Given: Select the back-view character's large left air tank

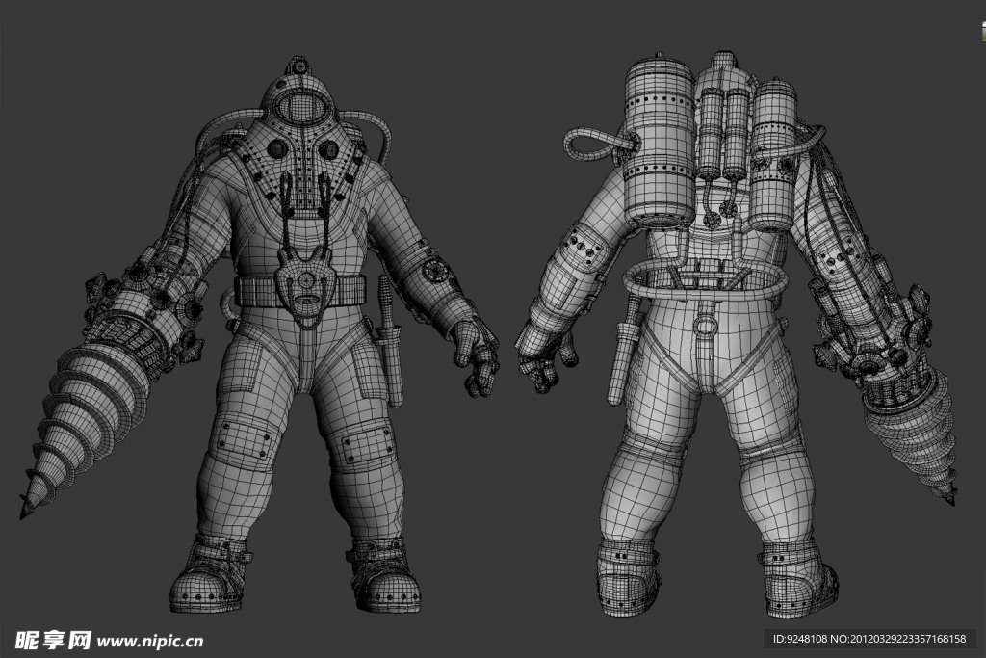Looking at the screenshot, I should pos(660,141).
